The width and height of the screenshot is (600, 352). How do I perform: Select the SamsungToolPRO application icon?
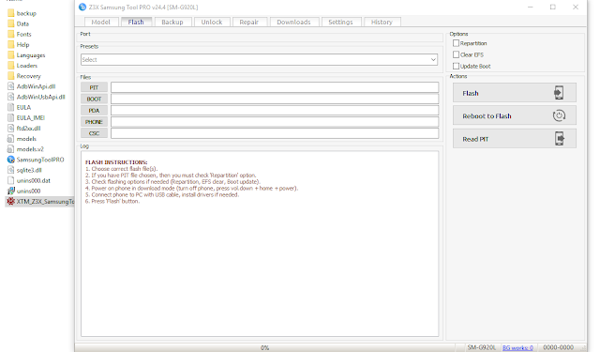pos(11,160)
